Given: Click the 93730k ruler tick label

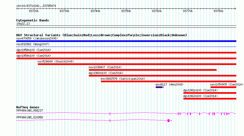Looking at the screenshot, I should (x=64, y=11).
